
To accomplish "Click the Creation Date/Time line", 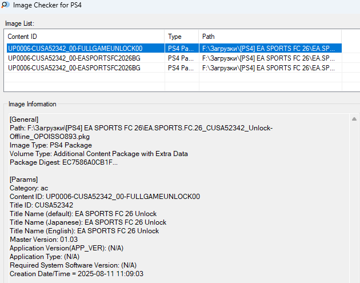I will point(76,274).
